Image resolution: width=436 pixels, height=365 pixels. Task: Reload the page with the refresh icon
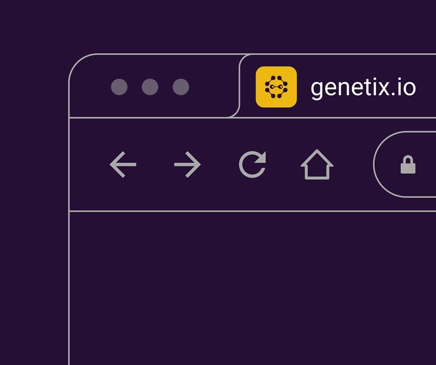pos(253,165)
